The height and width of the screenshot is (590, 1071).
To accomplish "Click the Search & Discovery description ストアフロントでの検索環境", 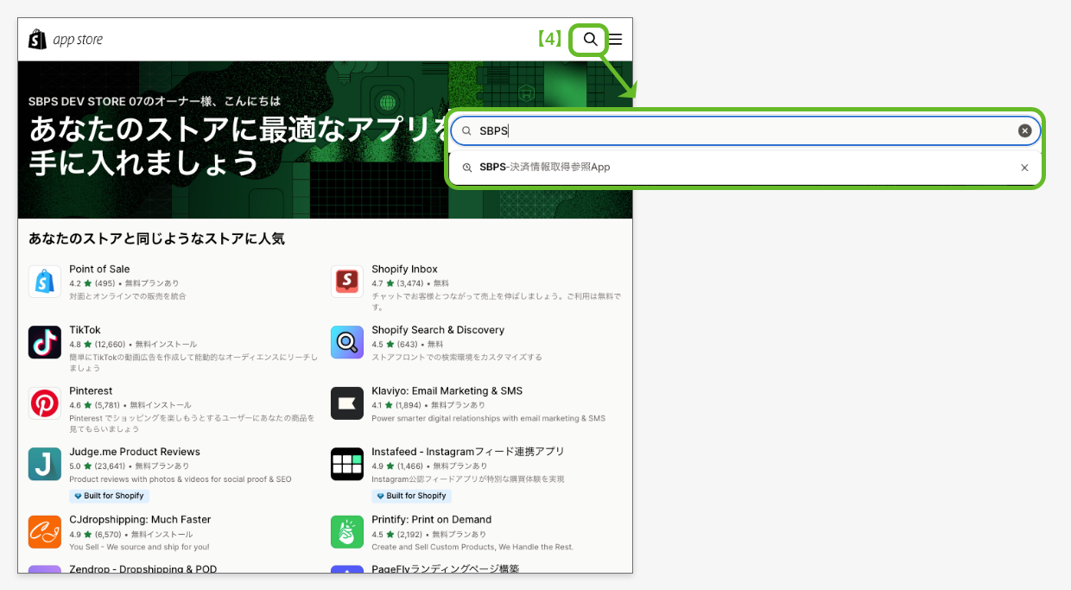I will tap(457, 357).
